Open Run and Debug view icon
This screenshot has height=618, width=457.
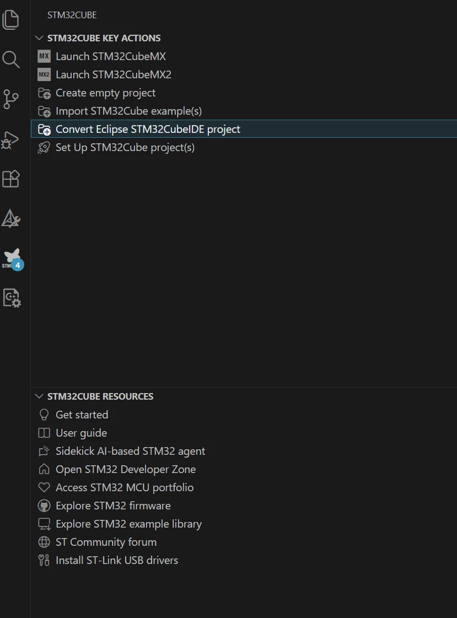click(x=10, y=139)
